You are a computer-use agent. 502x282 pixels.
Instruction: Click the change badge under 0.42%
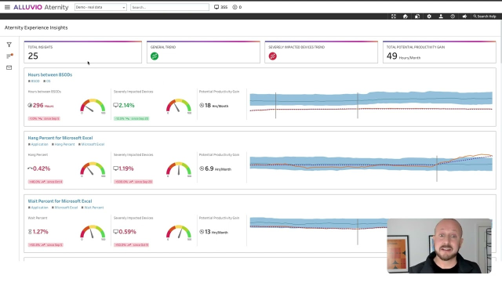[45, 182]
